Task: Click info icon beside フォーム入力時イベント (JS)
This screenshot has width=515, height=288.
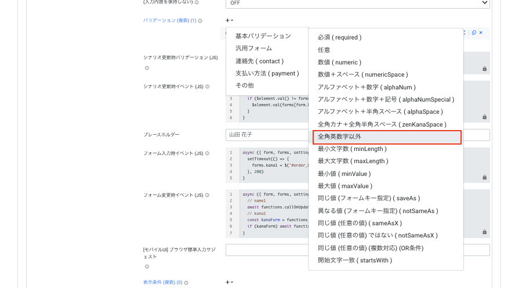Action: click(207, 153)
